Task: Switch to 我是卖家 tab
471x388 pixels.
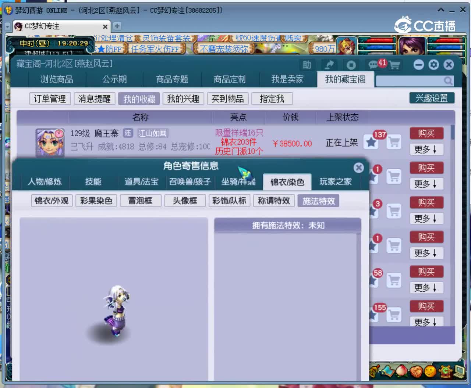Action: coord(287,79)
